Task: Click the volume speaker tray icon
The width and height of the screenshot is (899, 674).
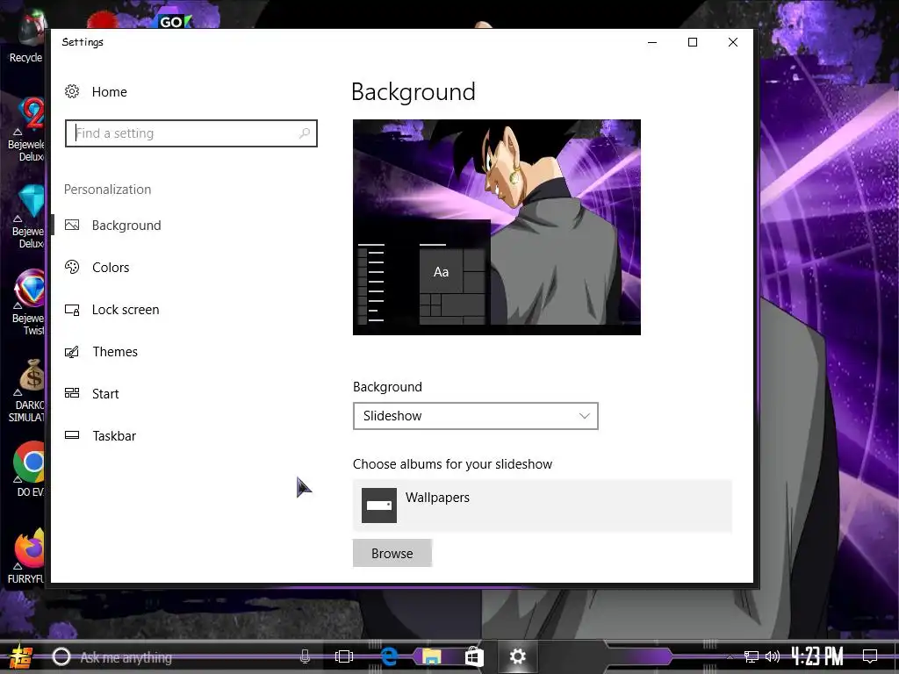Action: [773, 656]
